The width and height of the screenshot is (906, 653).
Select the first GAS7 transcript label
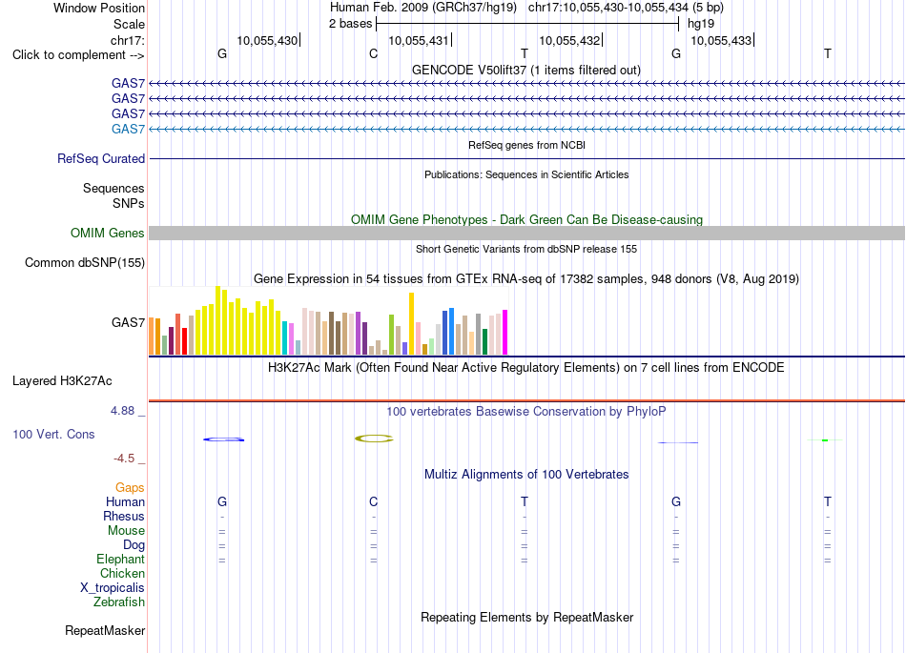tap(129, 83)
